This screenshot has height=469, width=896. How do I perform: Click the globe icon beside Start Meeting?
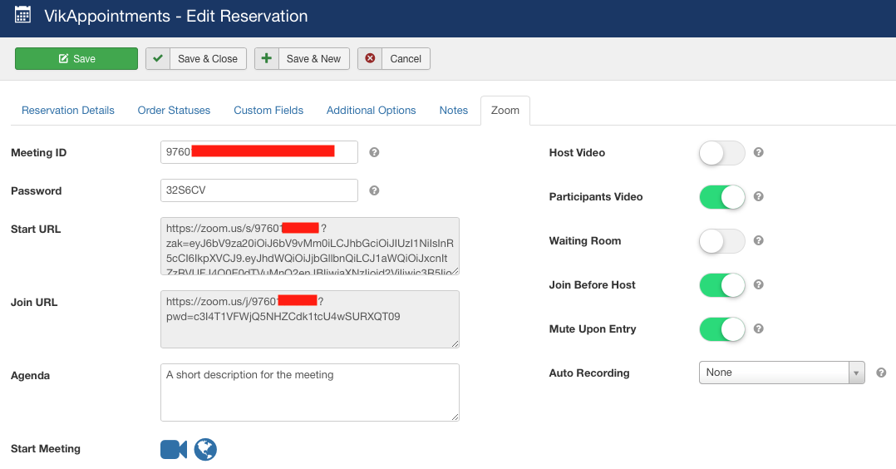click(205, 450)
